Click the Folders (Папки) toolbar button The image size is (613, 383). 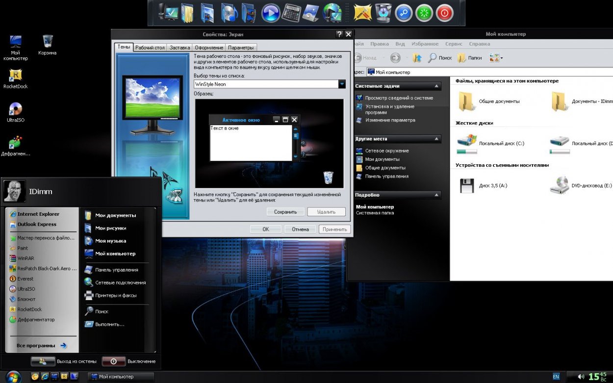(469, 58)
